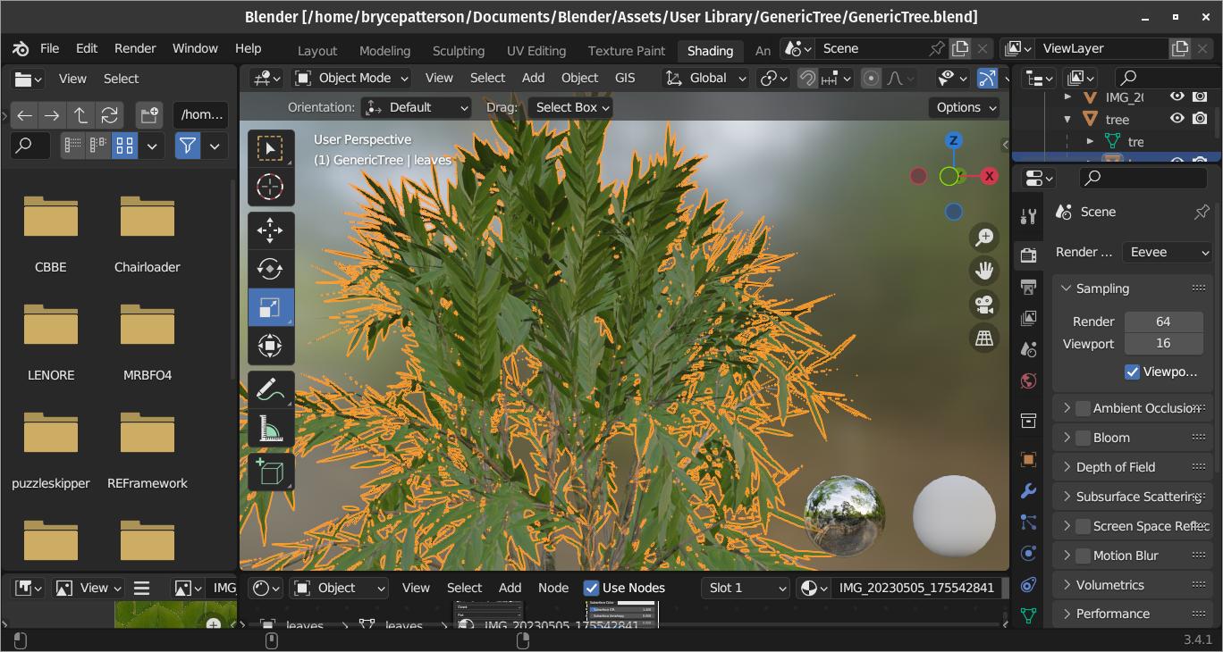The height and width of the screenshot is (652, 1223).
Task: Select the Scale tool
Action: [270, 307]
